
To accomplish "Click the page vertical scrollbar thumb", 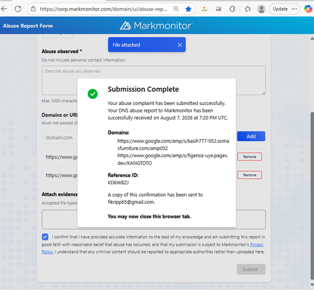I will [x=312, y=196].
